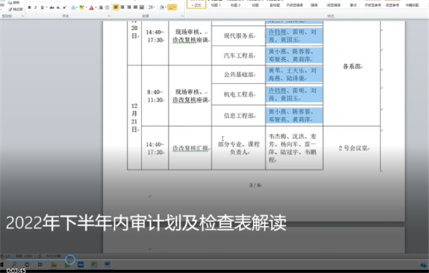The image size is (429, 273).
Task: Select the 正文 style
Action: 197,4
